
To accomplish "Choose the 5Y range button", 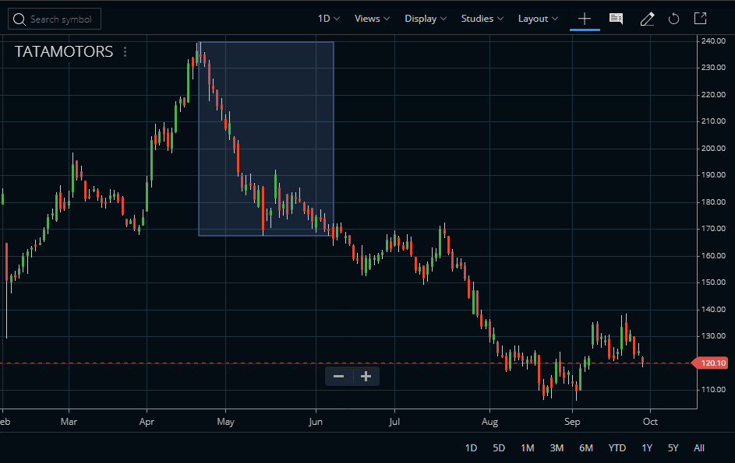I will (x=673, y=447).
